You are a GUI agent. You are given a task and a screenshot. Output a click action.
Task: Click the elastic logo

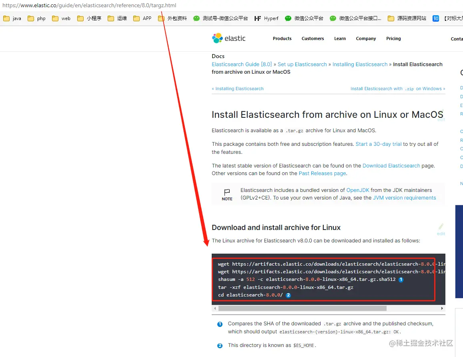click(228, 38)
